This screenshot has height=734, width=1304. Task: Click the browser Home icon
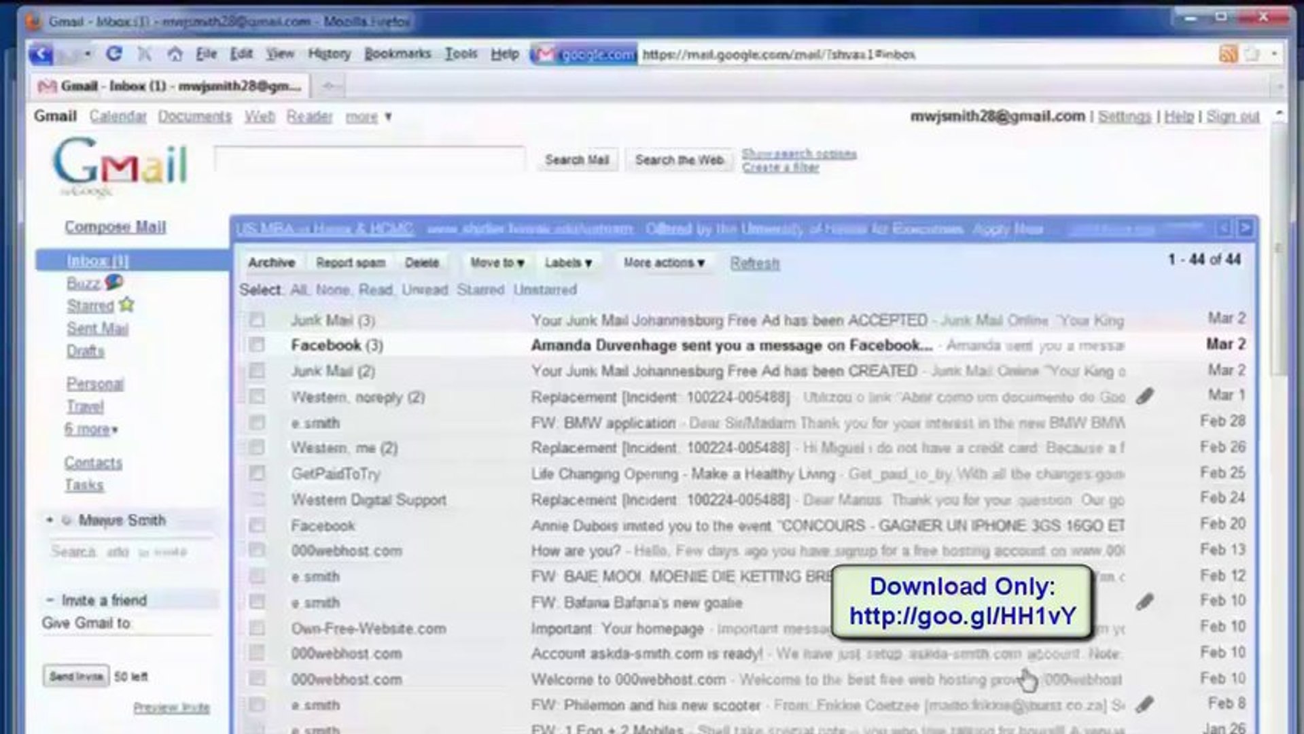point(176,54)
